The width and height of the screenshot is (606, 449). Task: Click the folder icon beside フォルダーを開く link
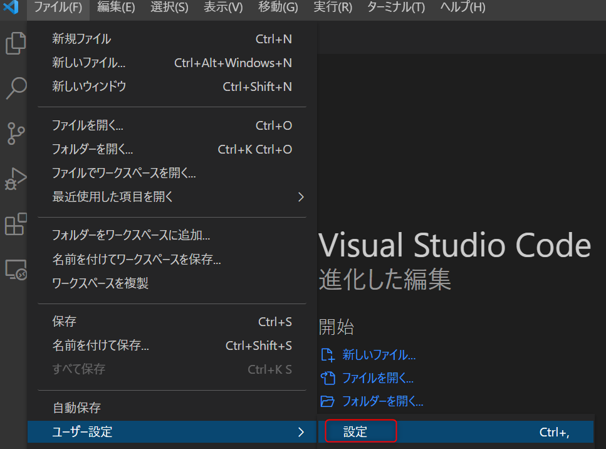tap(328, 401)
